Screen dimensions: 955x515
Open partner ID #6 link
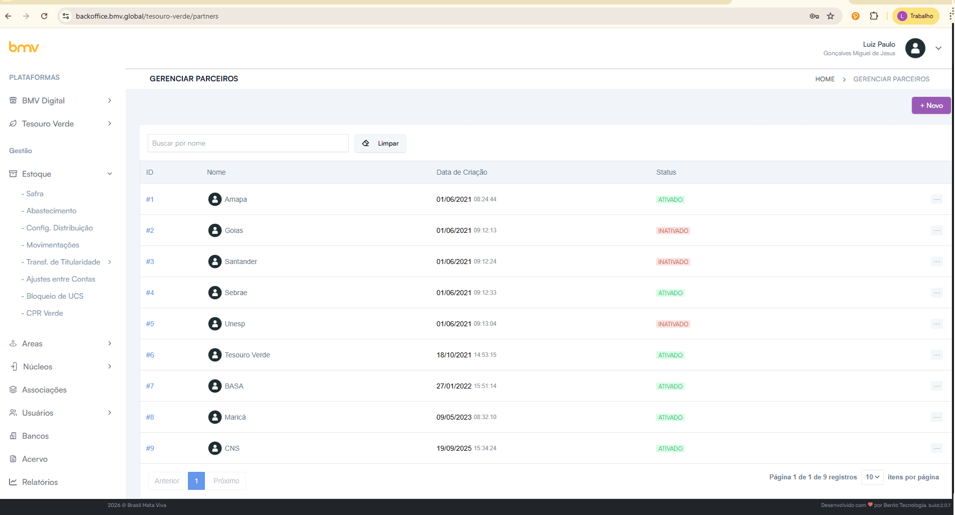pyautogui.click(x=150, y=355)
